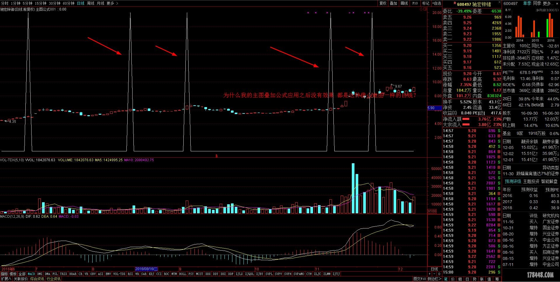Add stock via +自选 button
The image size is (560, 282).
(436, 3)
